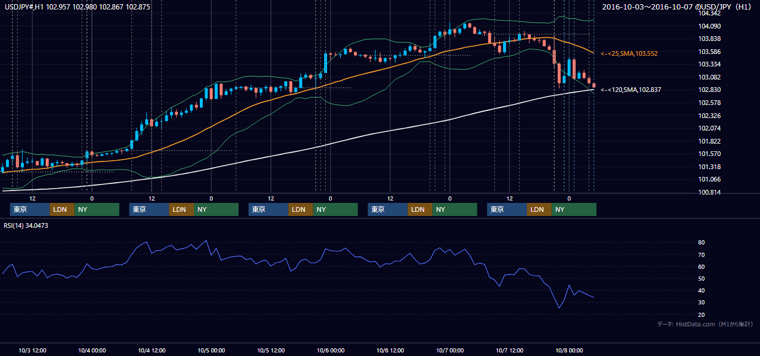The width and height of the screenshot is (760, 356).
Task: Click price axis value 104.090
Action: (x=710, y=26)
